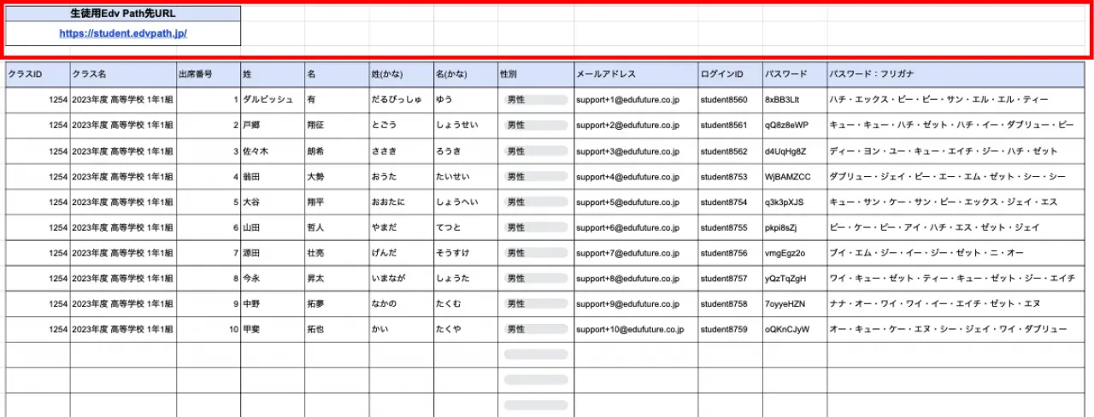1094x417 pixels.
Task: Select login ID student8562
Action: [x=730, y=151]
